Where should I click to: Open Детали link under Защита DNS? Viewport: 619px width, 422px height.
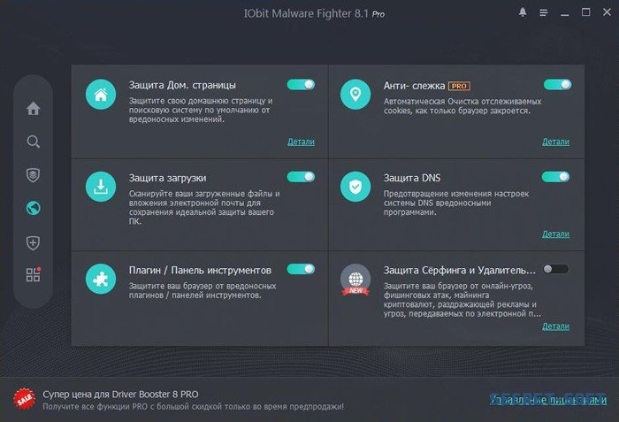tap(555, 234)
